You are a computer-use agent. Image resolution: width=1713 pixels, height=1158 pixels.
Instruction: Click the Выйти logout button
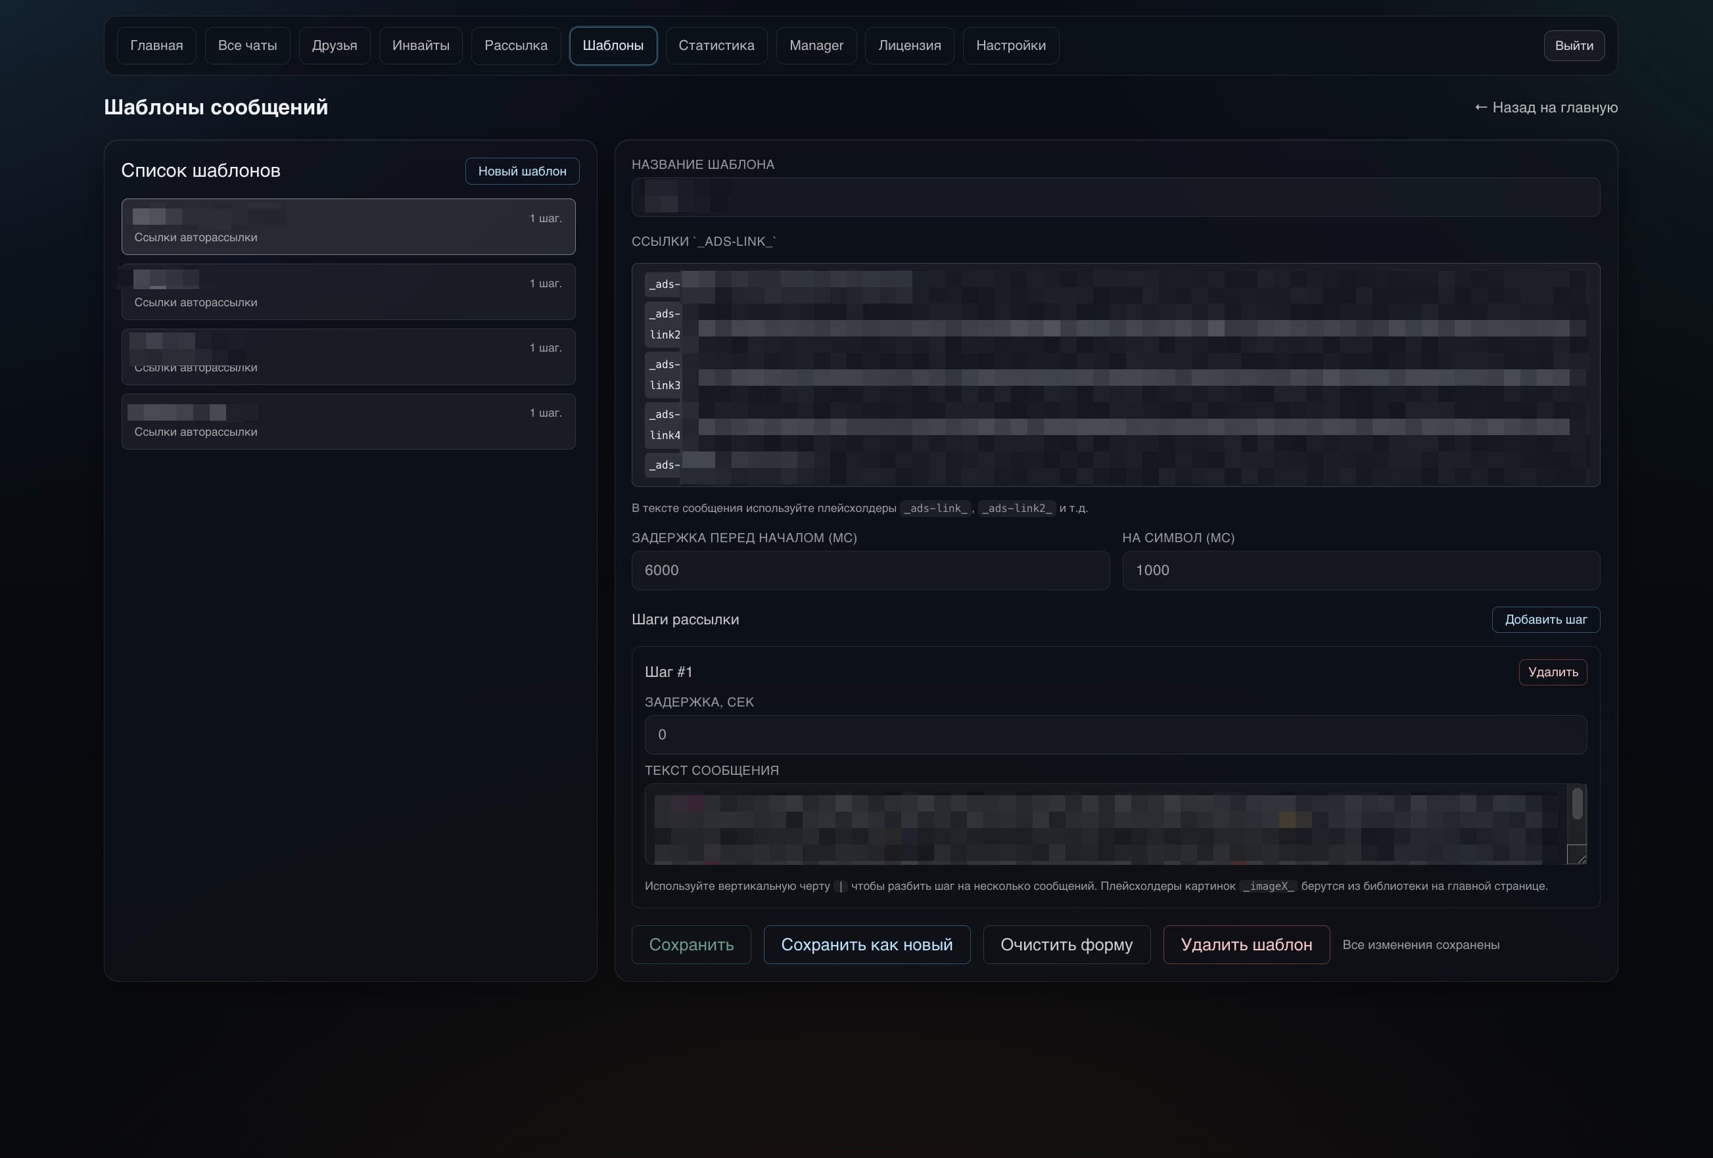(1574, 46)
